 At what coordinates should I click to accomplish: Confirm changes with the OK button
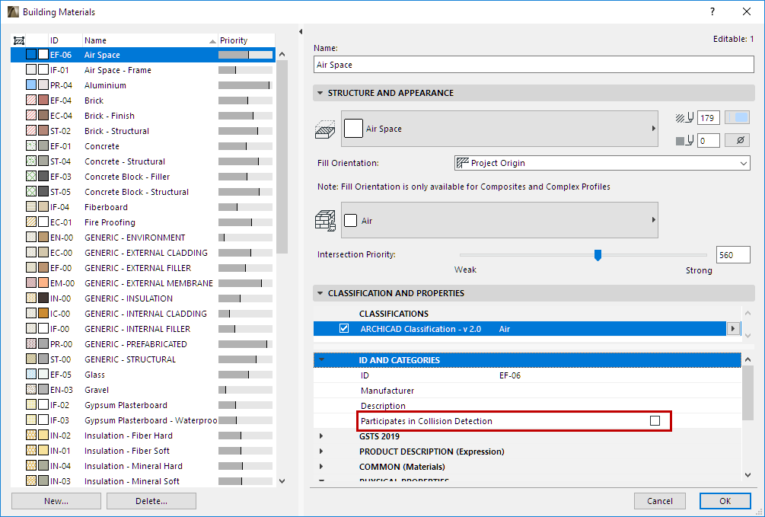(724, 500)
